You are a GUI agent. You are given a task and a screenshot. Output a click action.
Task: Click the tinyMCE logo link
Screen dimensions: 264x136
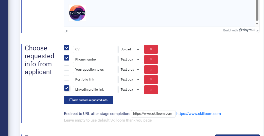(247, 30)
